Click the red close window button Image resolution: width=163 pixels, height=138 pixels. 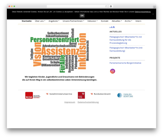[9, 6]
